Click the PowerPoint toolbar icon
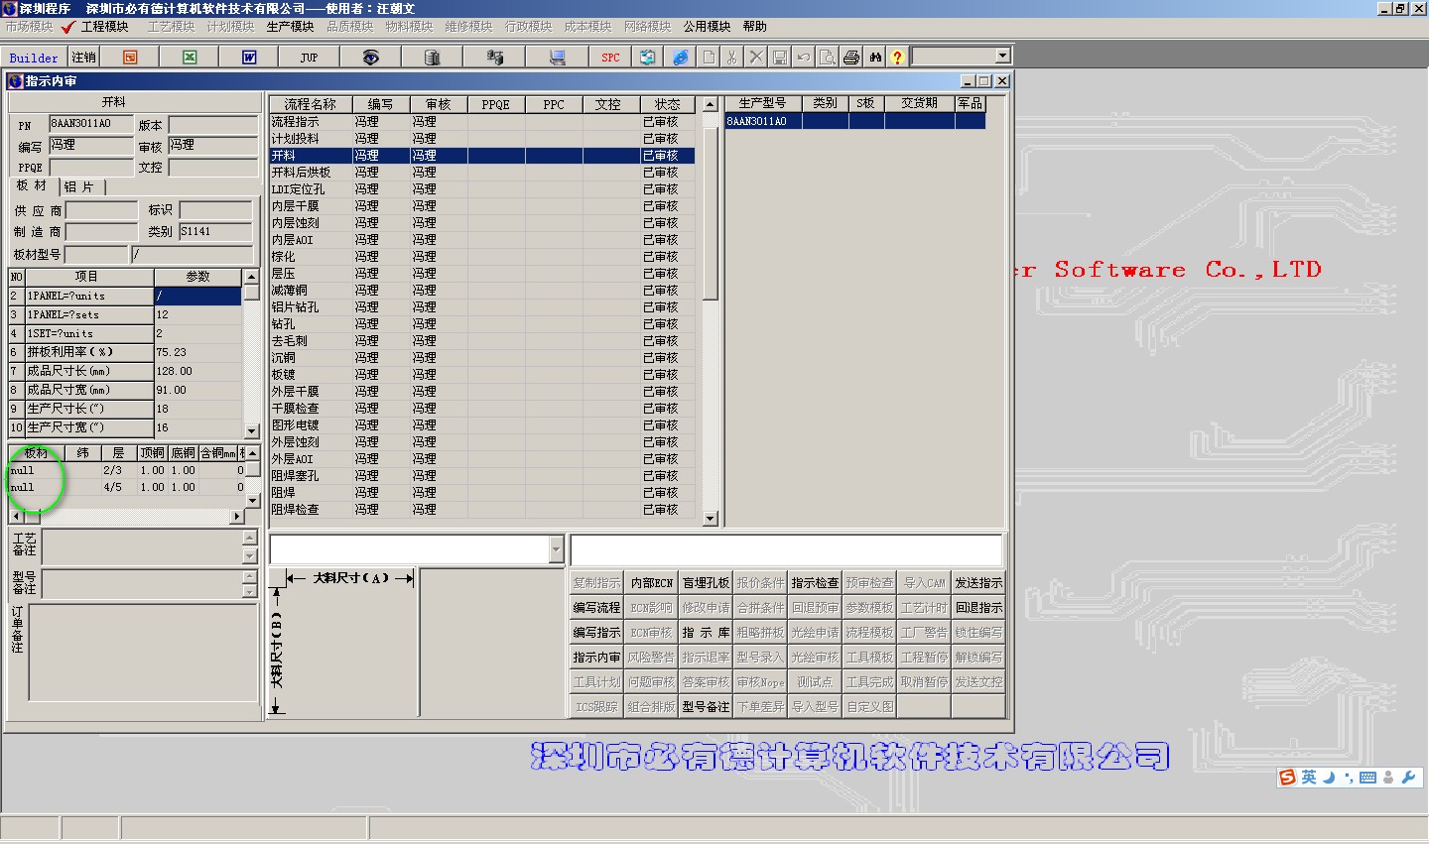 [130, 58]
